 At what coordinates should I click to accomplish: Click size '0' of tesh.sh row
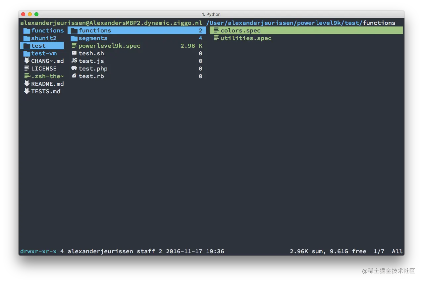(x=200, y=53)
